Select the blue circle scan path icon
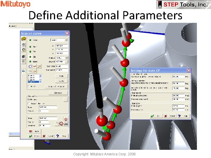Viewport: 211px width, 158px height. [x=30, y=66]
